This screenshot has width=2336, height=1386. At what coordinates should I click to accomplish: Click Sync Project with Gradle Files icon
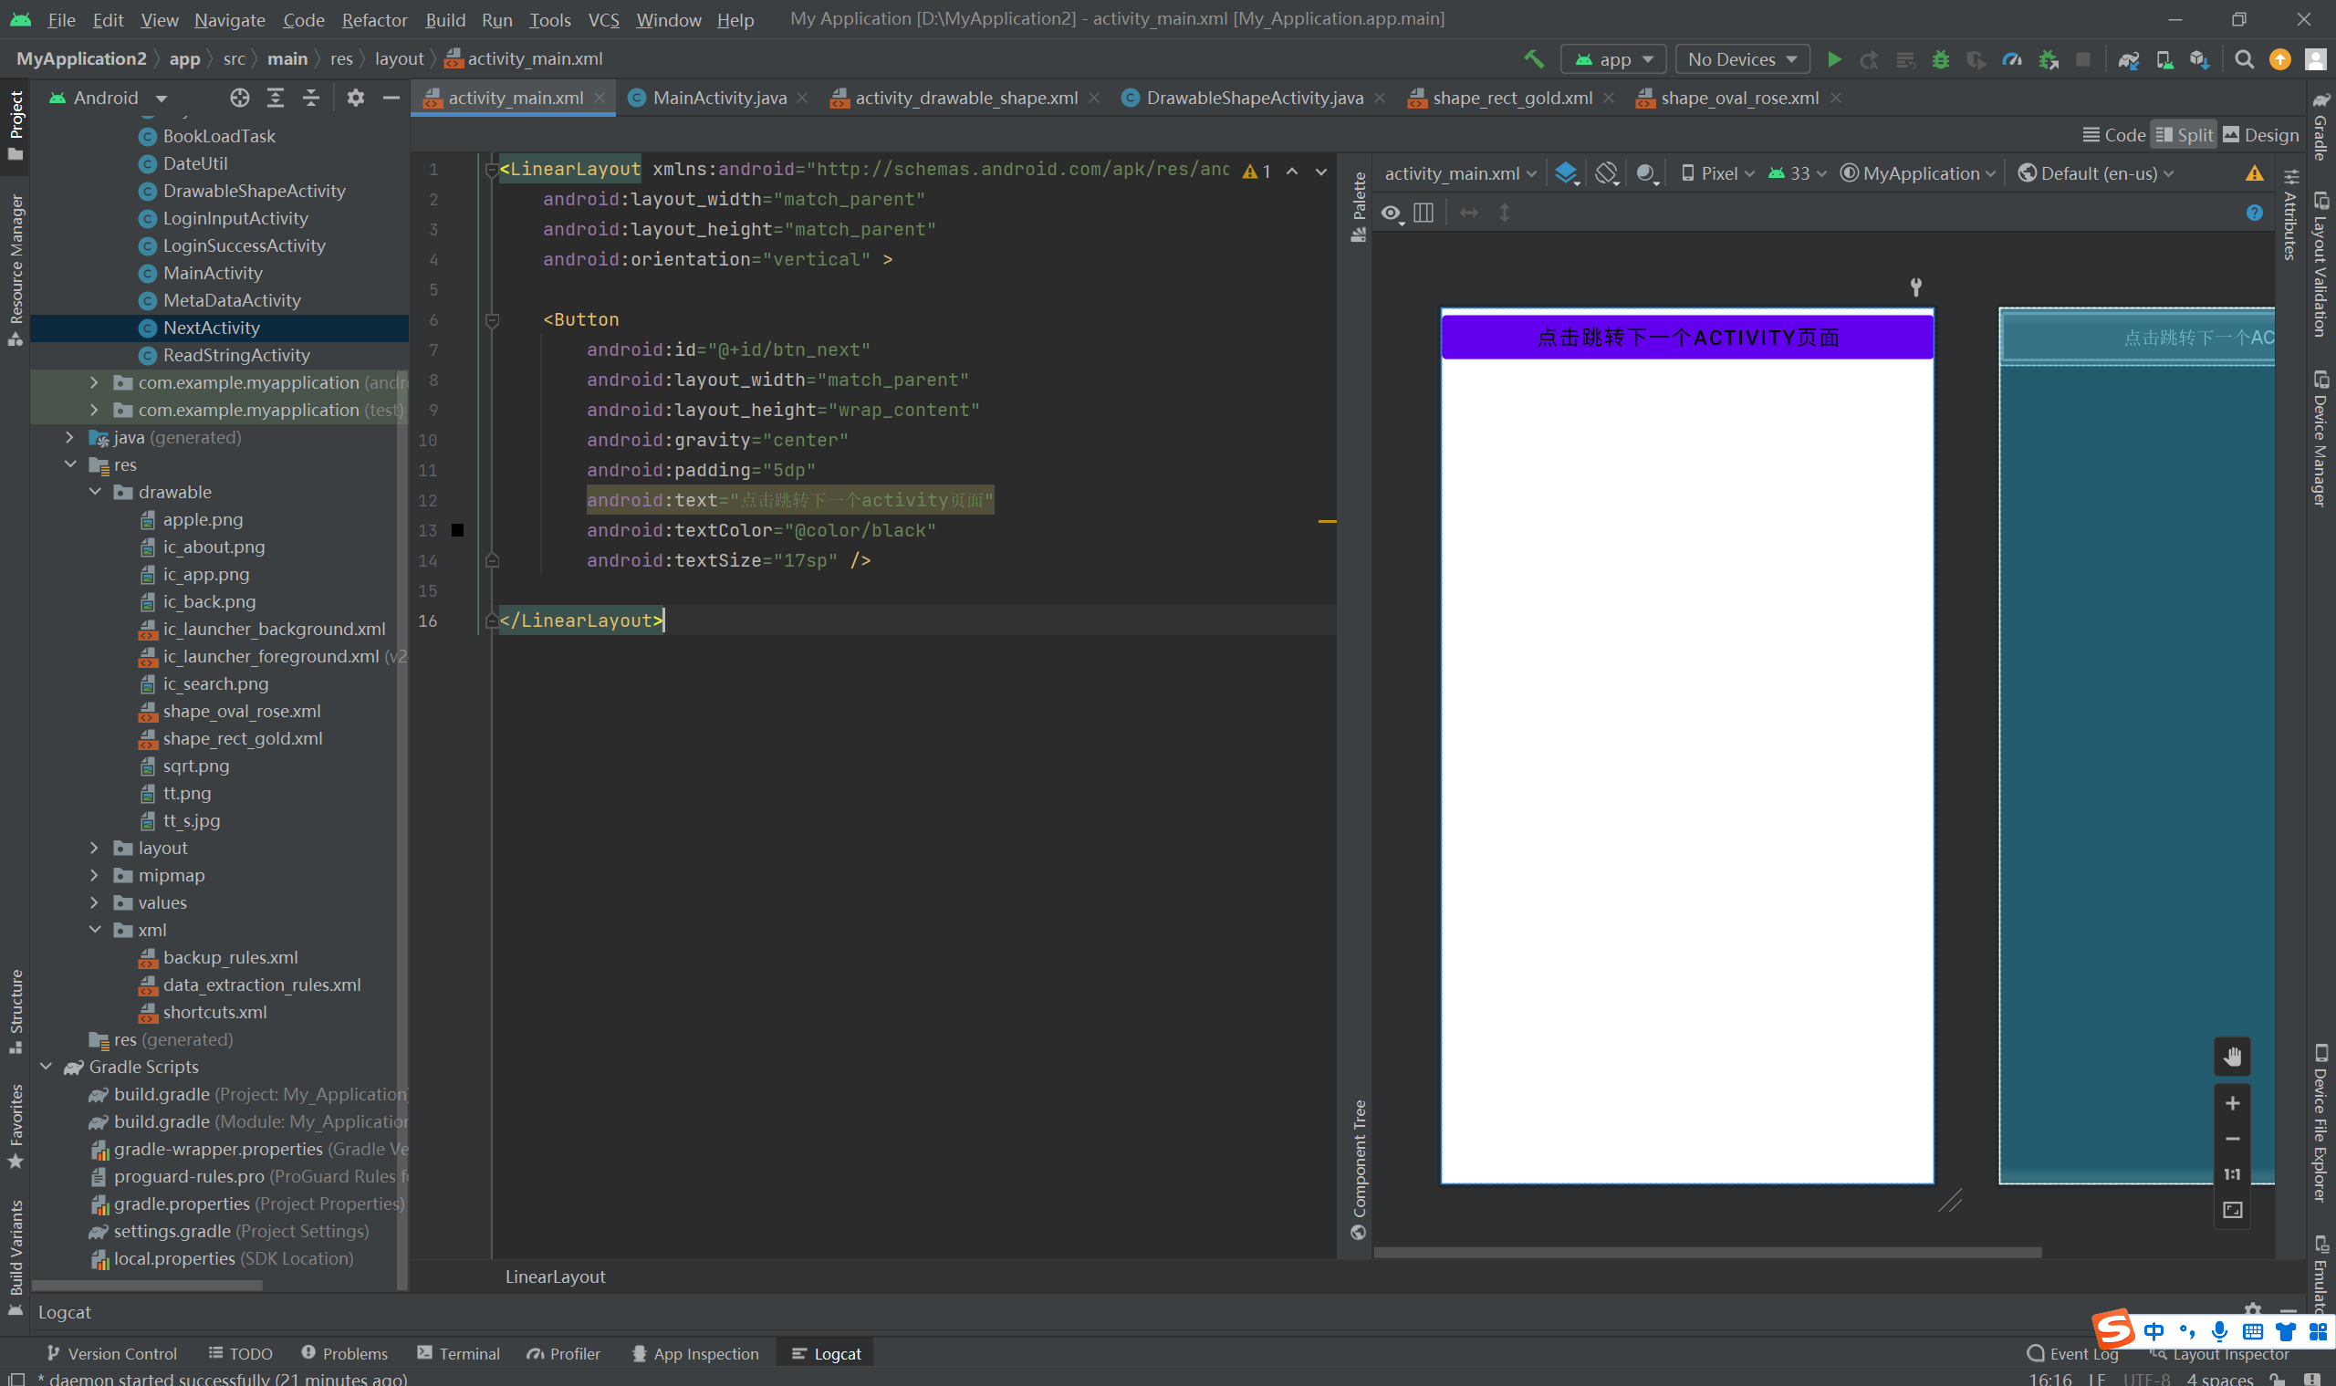(x=2128, y=60)
